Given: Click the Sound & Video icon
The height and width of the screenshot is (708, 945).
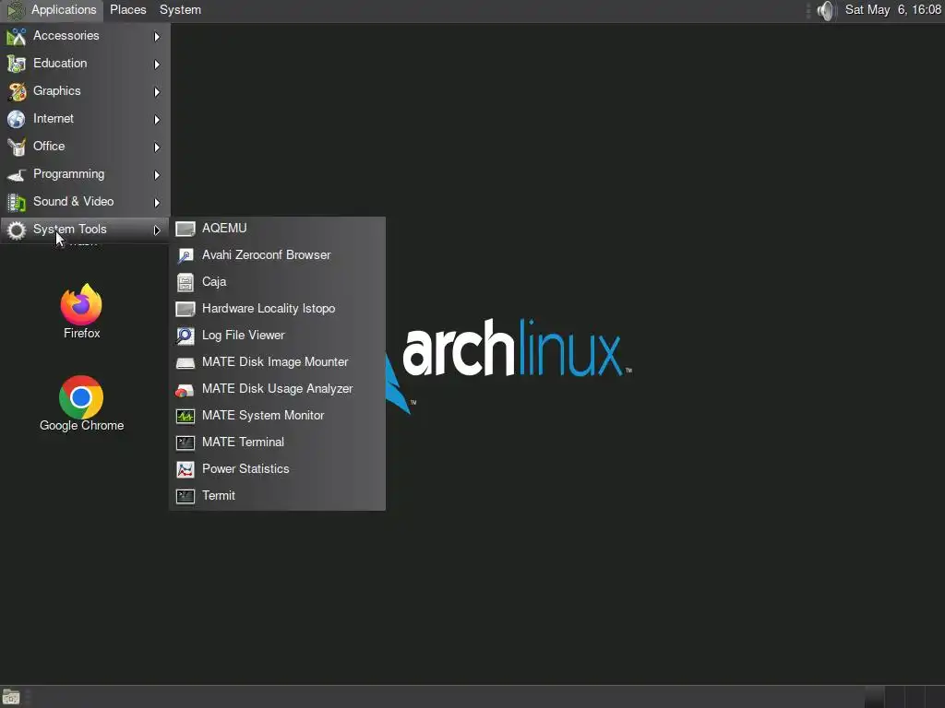Looking at the screenshot, I should (x=17, y=202).
